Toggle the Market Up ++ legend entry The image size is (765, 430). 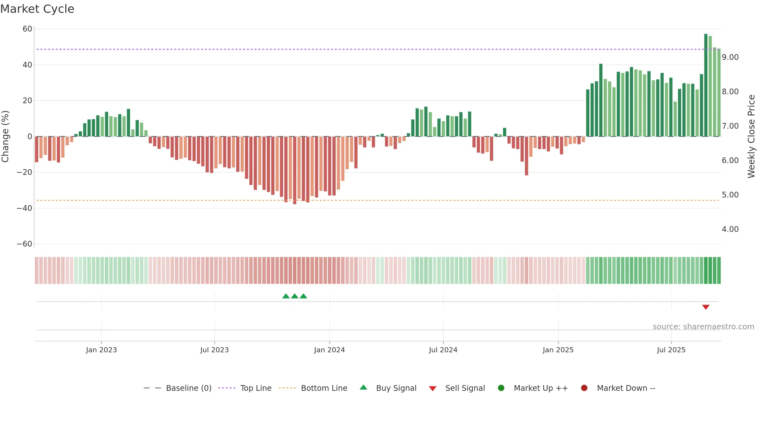click(x=533, y=388)
